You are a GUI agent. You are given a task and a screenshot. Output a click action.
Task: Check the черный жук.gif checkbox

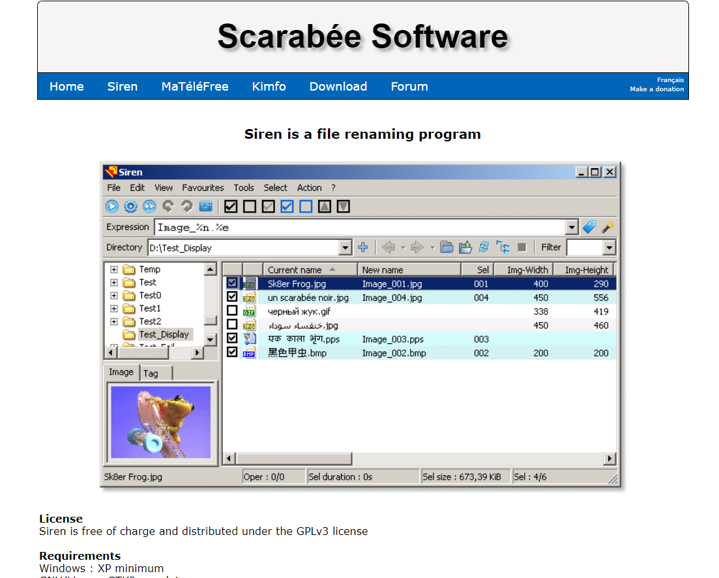pyautogui.click(x=232, y=311)
